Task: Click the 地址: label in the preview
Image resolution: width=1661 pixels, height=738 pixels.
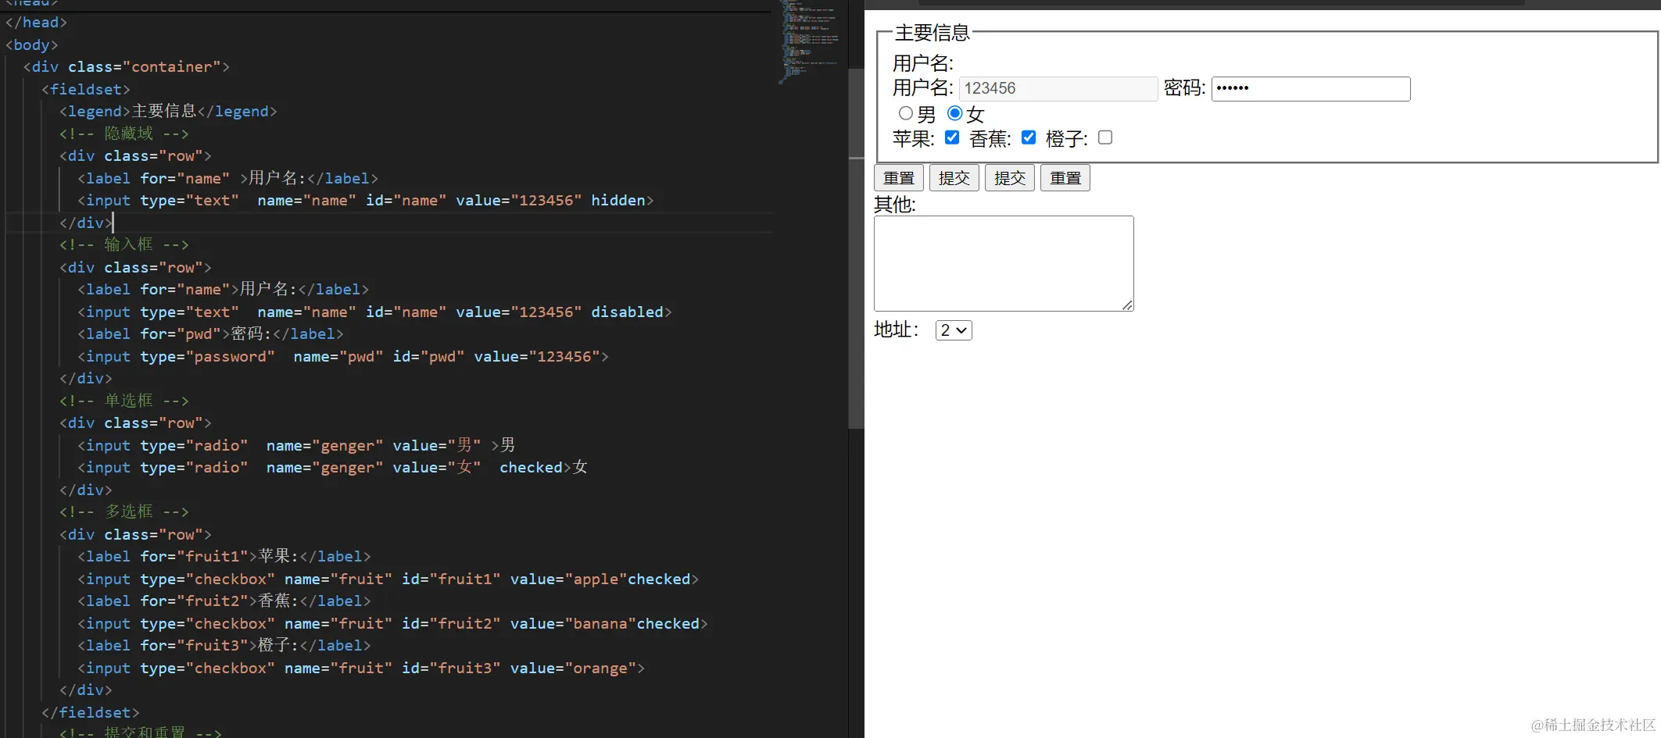Action: [897, 330]
